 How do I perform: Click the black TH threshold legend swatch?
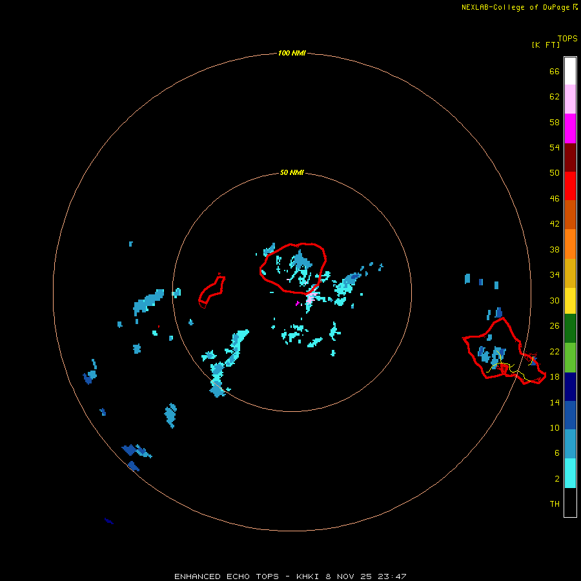pyautogui.click(x=570, y=502)
